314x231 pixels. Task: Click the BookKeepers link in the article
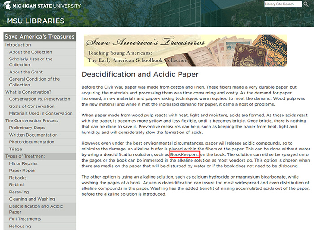pyautogui.click(x=184, y=154)
